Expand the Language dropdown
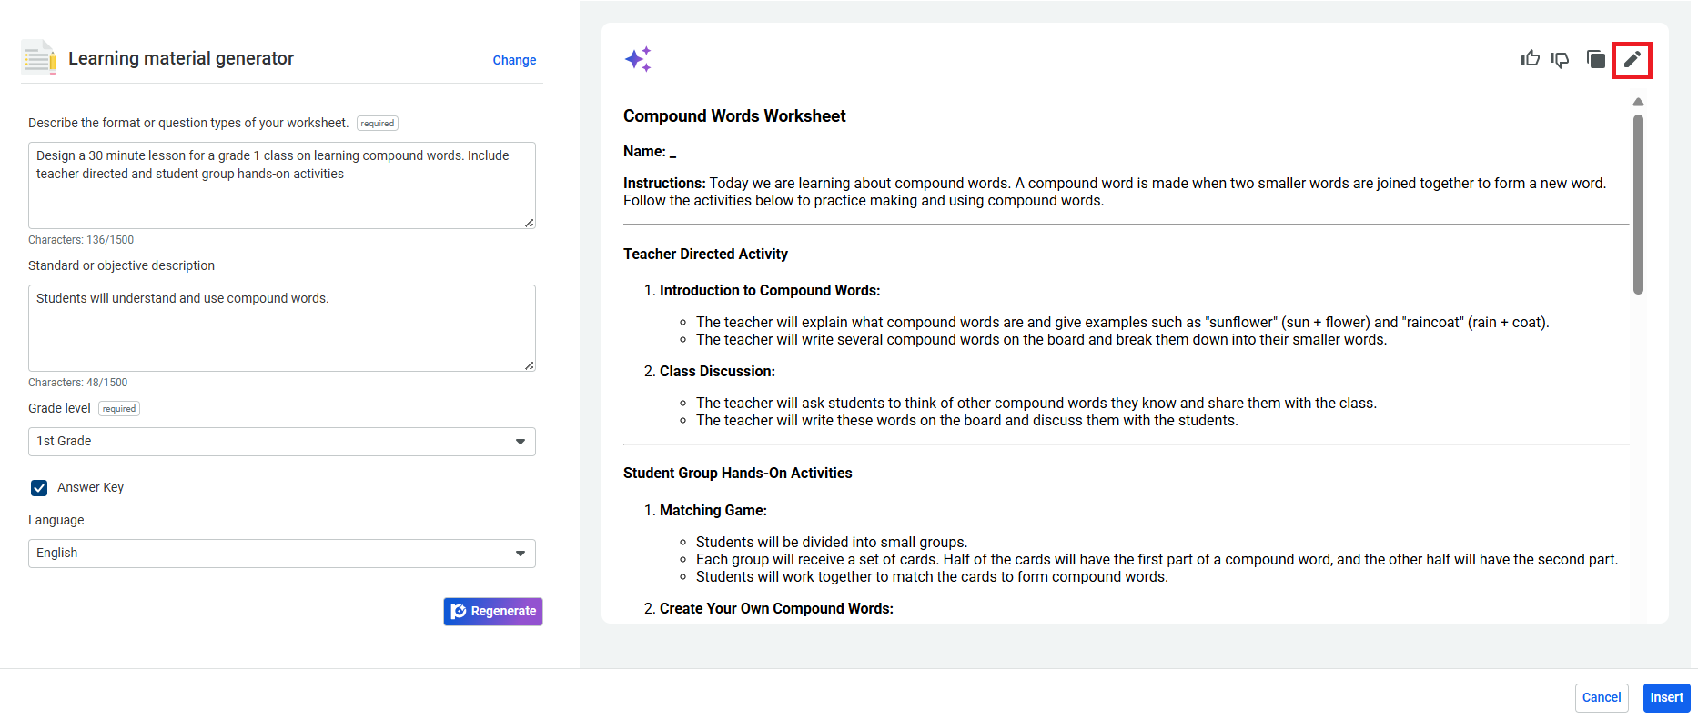The width and height of the screenshot is (1698, 719). pyautogui.click(x=281, y=554)
